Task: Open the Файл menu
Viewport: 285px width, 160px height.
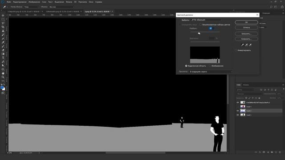Action: (9, 2)
